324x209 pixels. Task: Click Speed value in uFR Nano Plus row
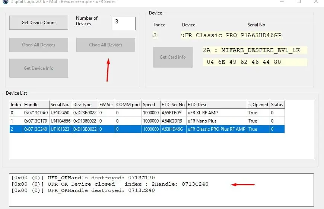click(x=151, y=121)
